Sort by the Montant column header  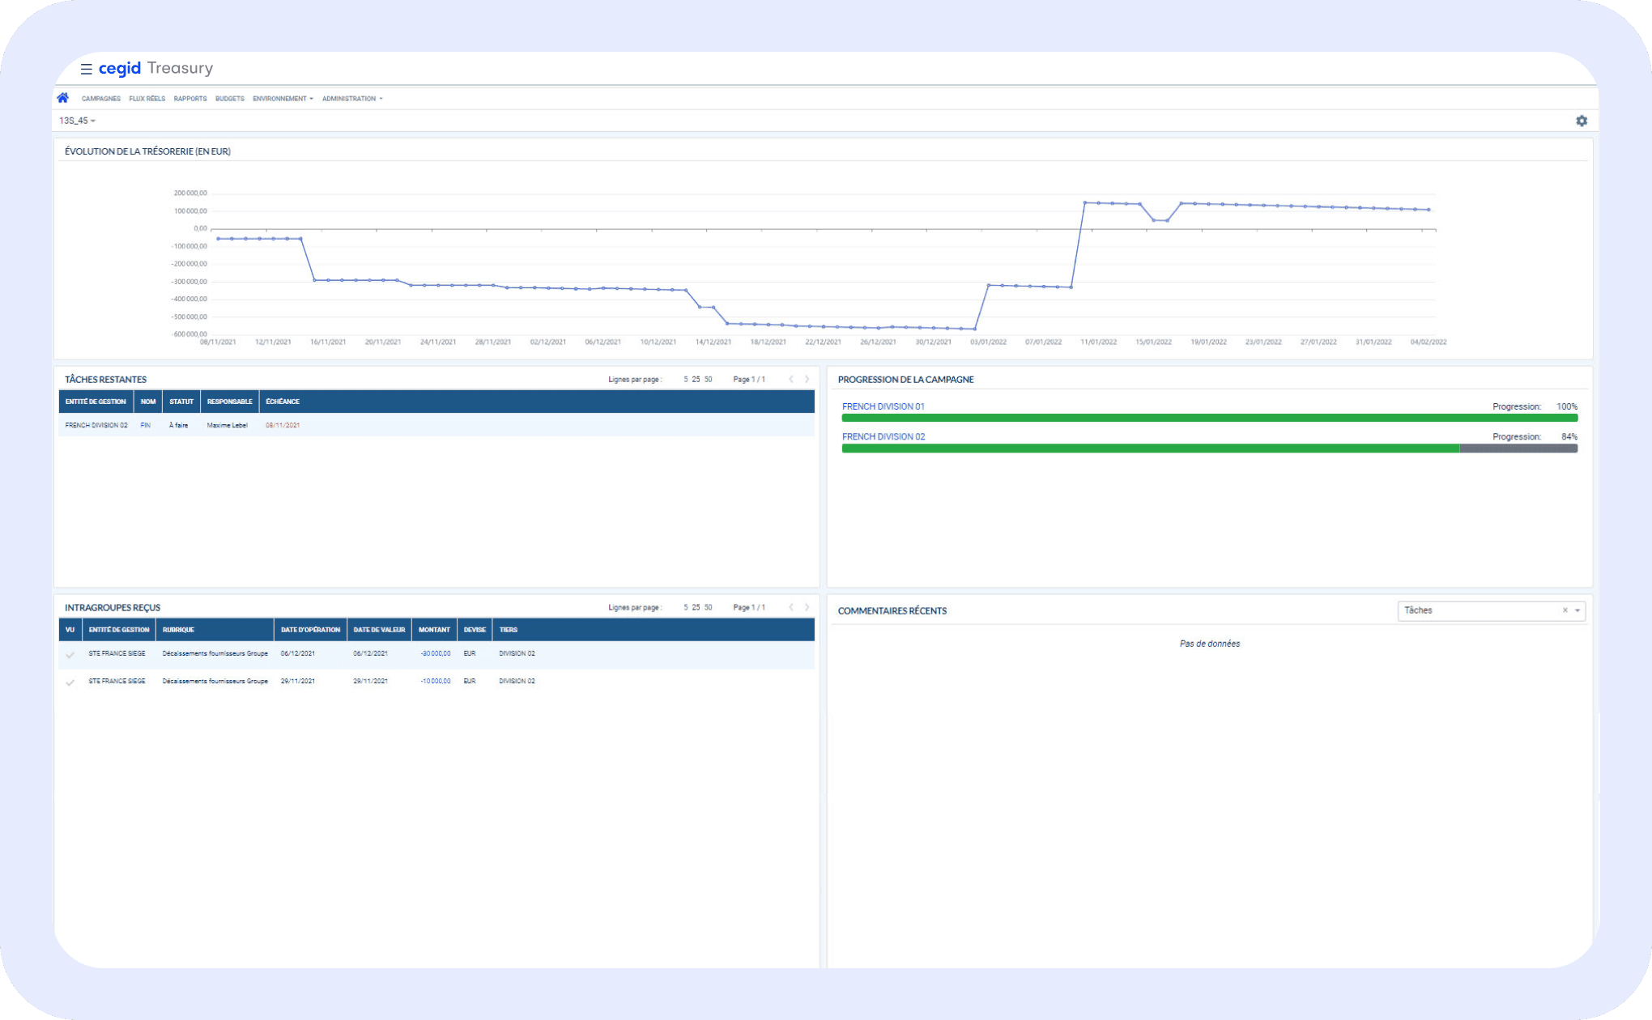coord(434,630)
